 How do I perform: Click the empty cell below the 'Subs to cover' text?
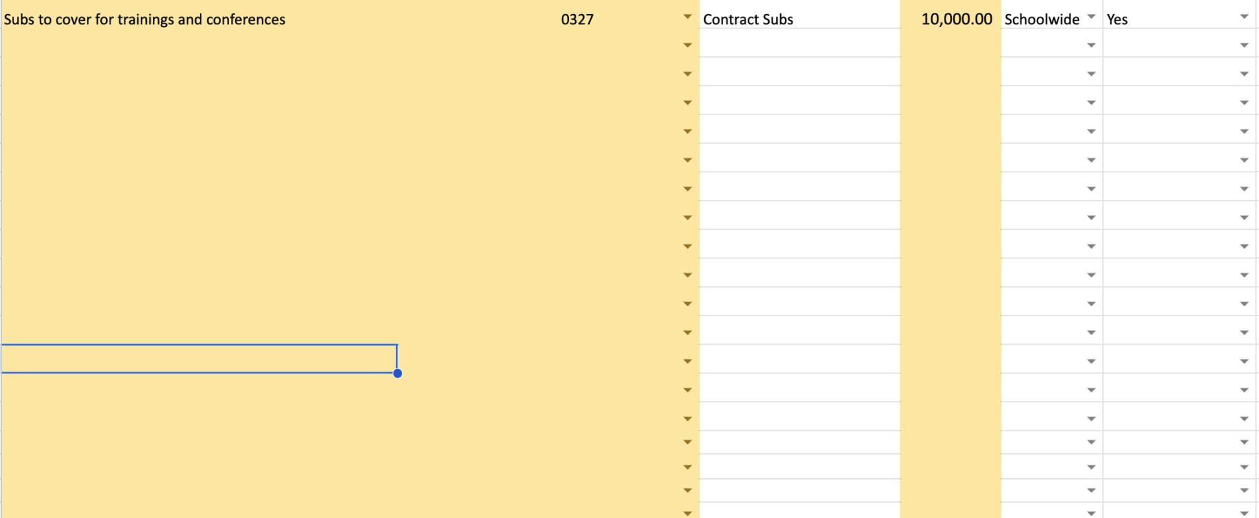click(199, 43)
